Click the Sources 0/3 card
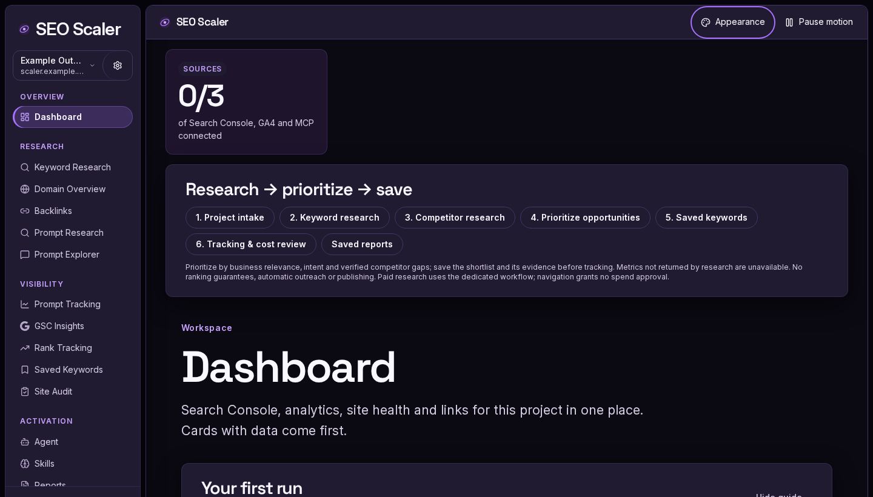Screen dimensions: 873x497 pyautogui.click(x=246, y=102)
